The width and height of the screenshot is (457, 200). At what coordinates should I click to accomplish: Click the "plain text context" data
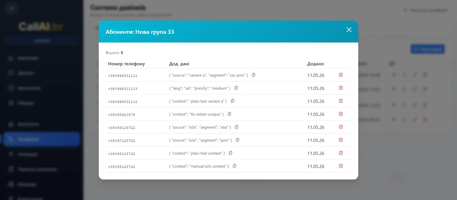click(x=197, y=153)
